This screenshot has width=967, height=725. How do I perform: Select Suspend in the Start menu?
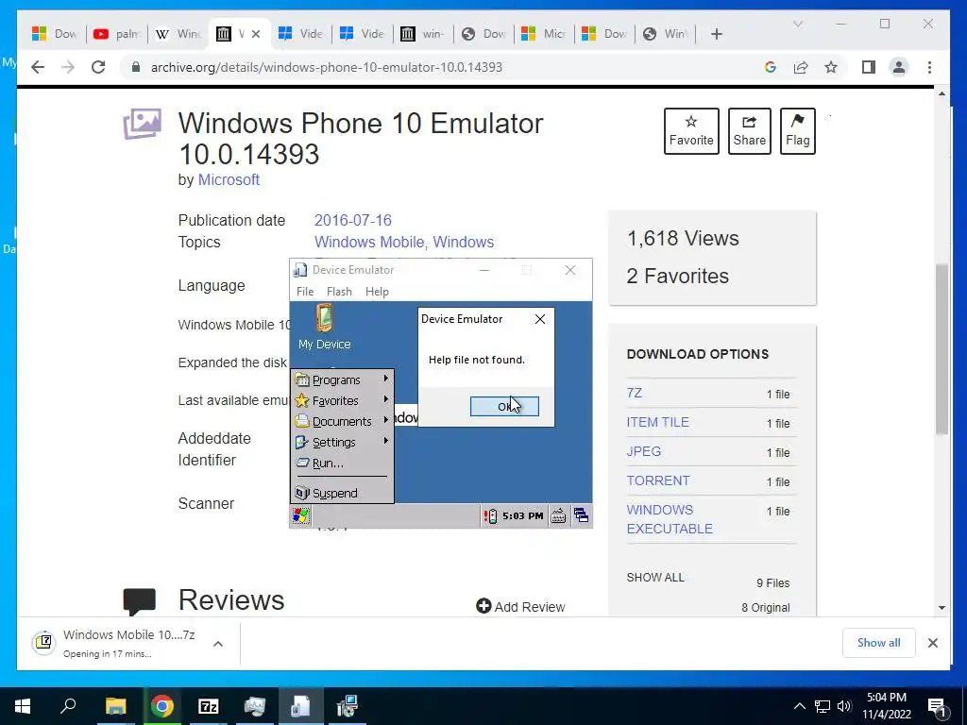(x=342, y=493)
